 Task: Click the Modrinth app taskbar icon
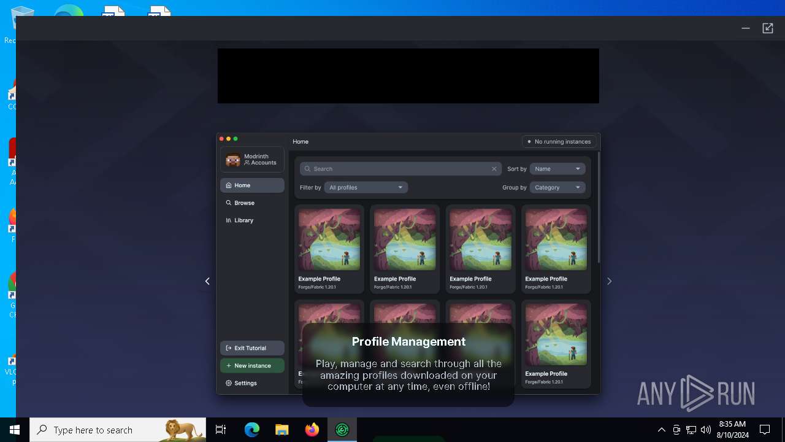342,430
